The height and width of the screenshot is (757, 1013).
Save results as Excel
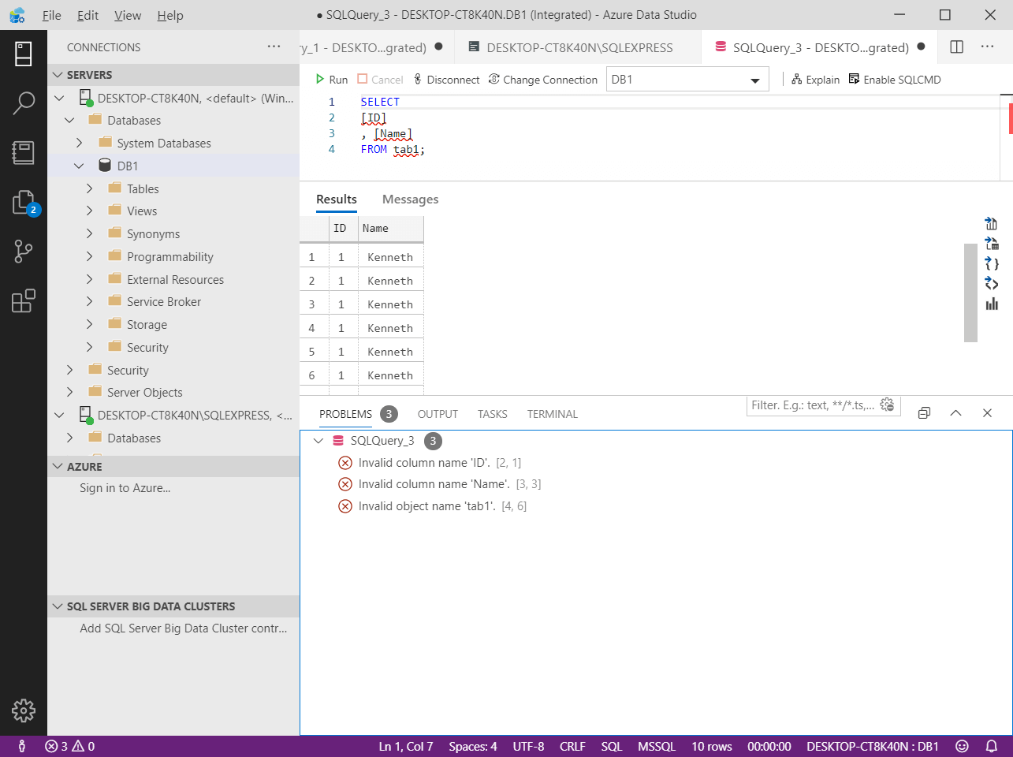[x=992, y=244]
